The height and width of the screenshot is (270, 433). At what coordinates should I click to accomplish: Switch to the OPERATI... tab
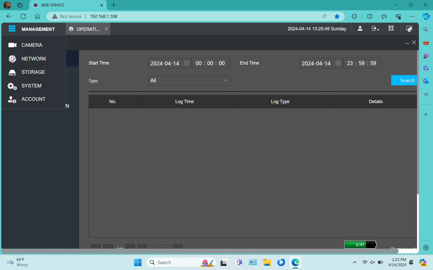(x=88, y=29)
